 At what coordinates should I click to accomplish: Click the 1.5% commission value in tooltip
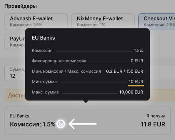(x=138, y=51)
